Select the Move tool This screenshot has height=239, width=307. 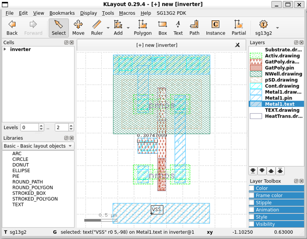tap(78, 28)
